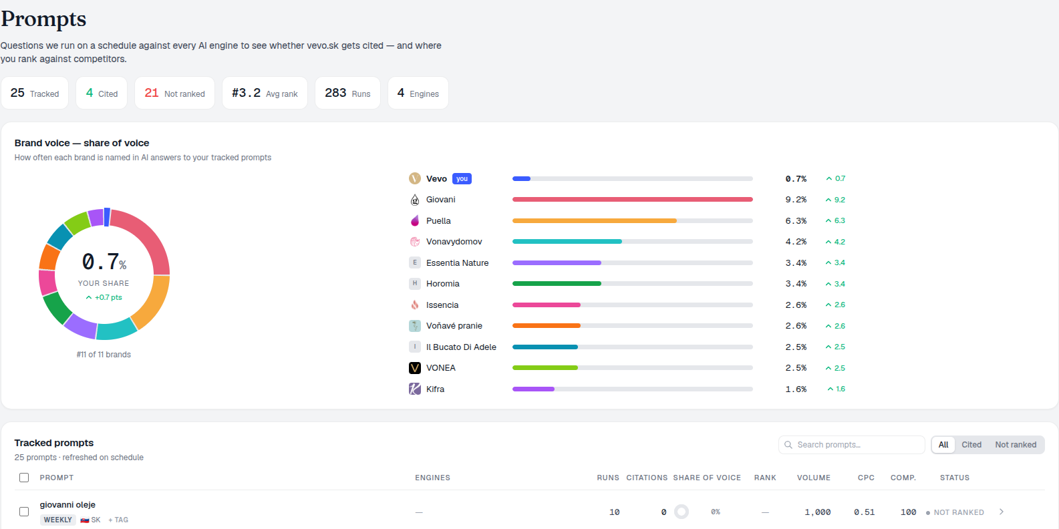Click the Avg rank card
Screen dimensions: 1059x529
(265, 93)
